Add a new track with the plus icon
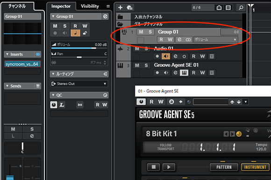The image size is (271, 180). tap(120, 7)
